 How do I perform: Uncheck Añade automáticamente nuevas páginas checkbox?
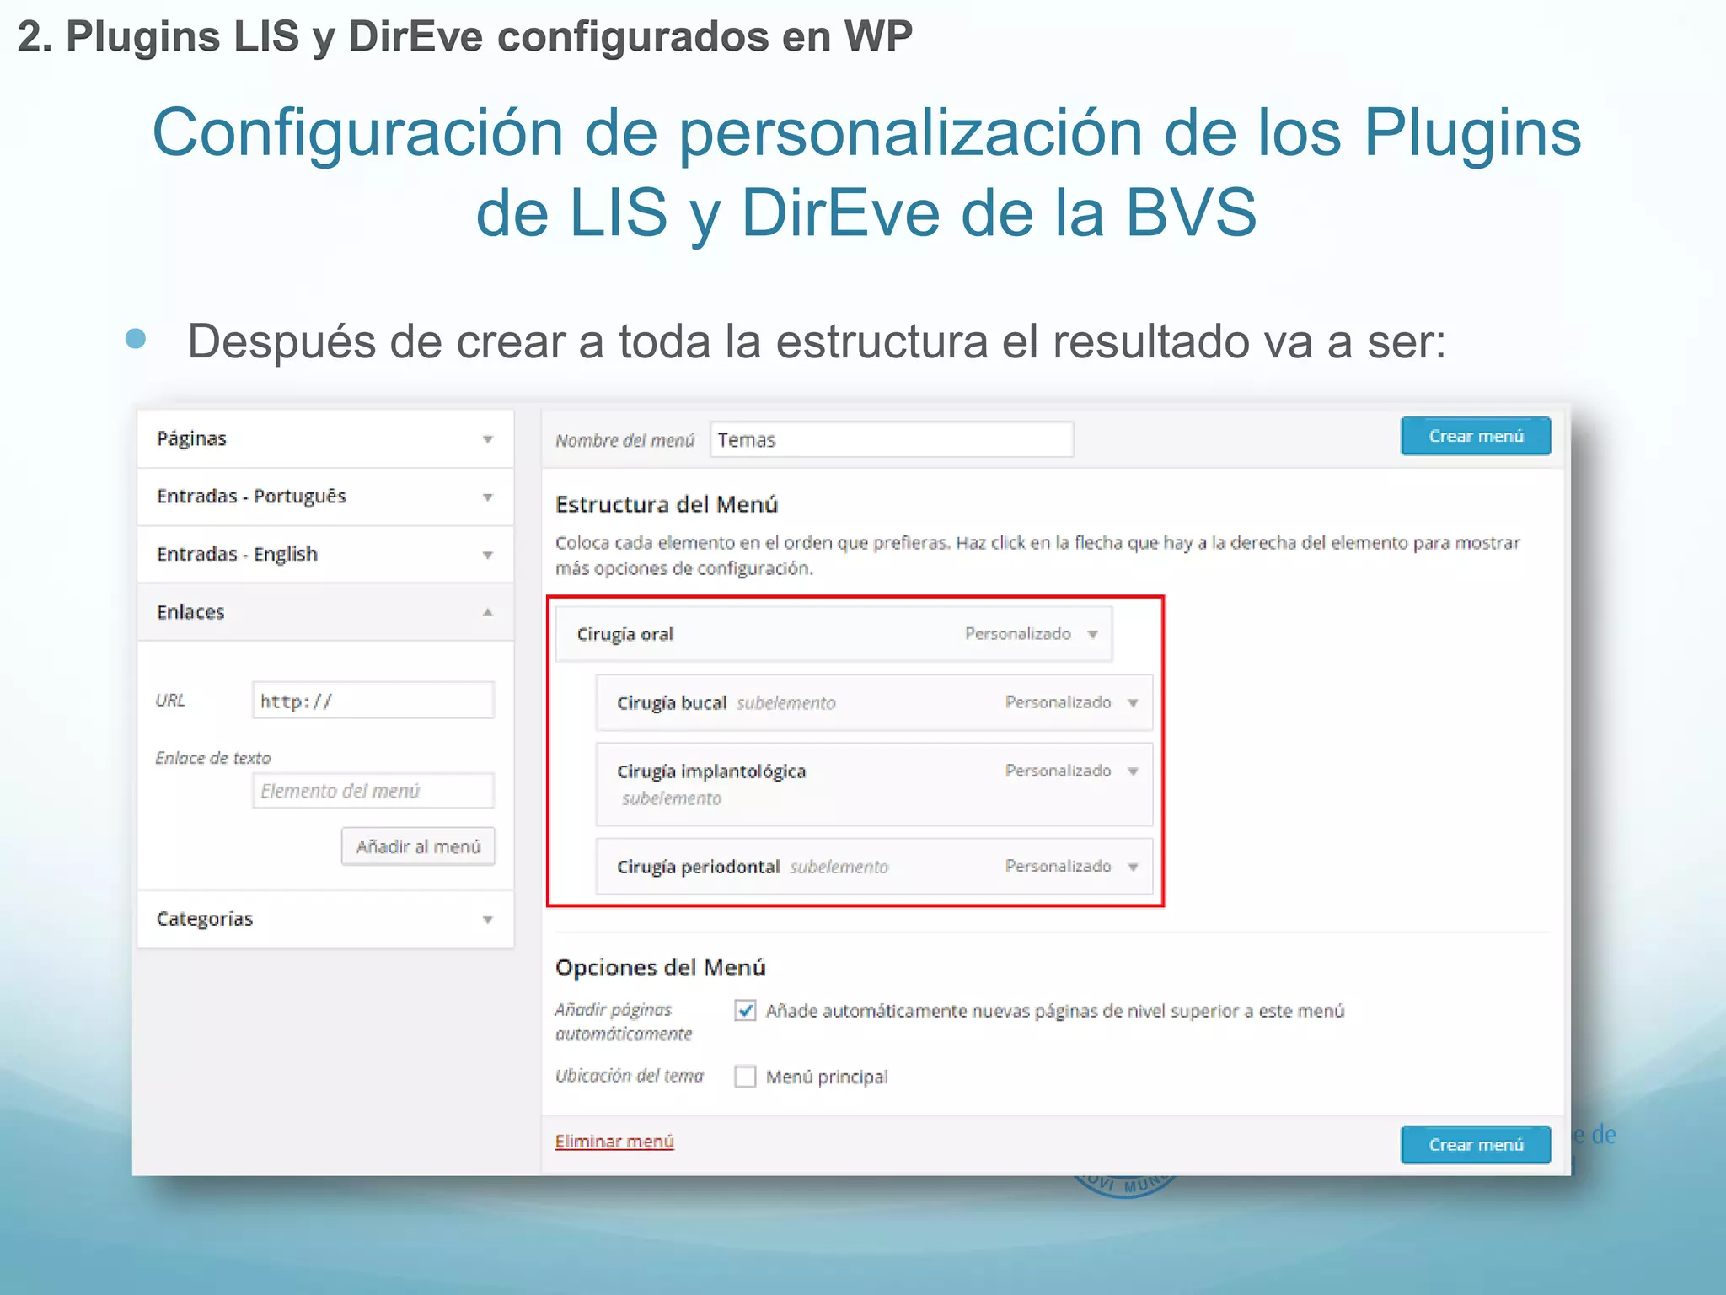(x=745, y=1010)
